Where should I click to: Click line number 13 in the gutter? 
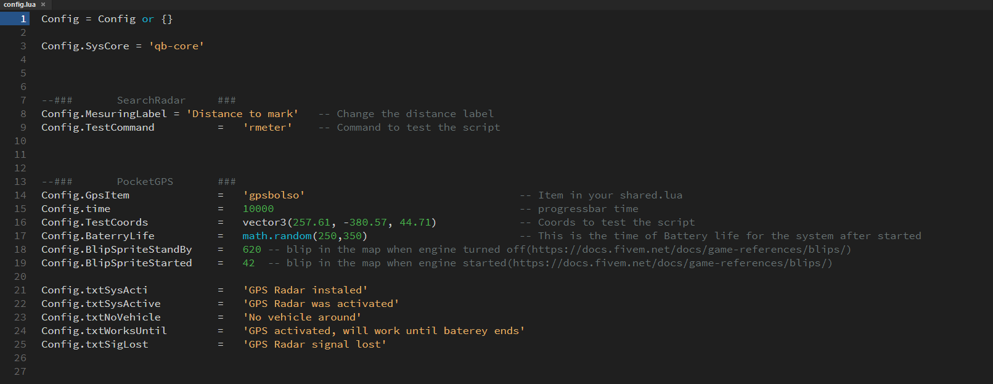pos(20,182)
